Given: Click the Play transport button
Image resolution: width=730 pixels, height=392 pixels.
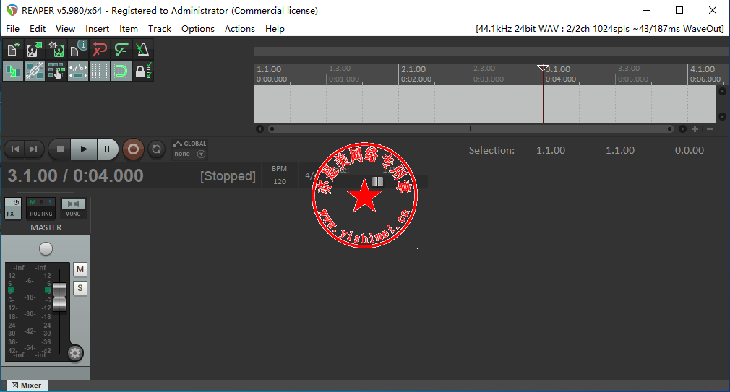Looking at the screenshot, I should point(84,149).
